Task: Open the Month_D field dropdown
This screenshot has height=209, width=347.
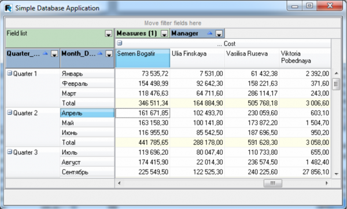Action: coord(109,54)
